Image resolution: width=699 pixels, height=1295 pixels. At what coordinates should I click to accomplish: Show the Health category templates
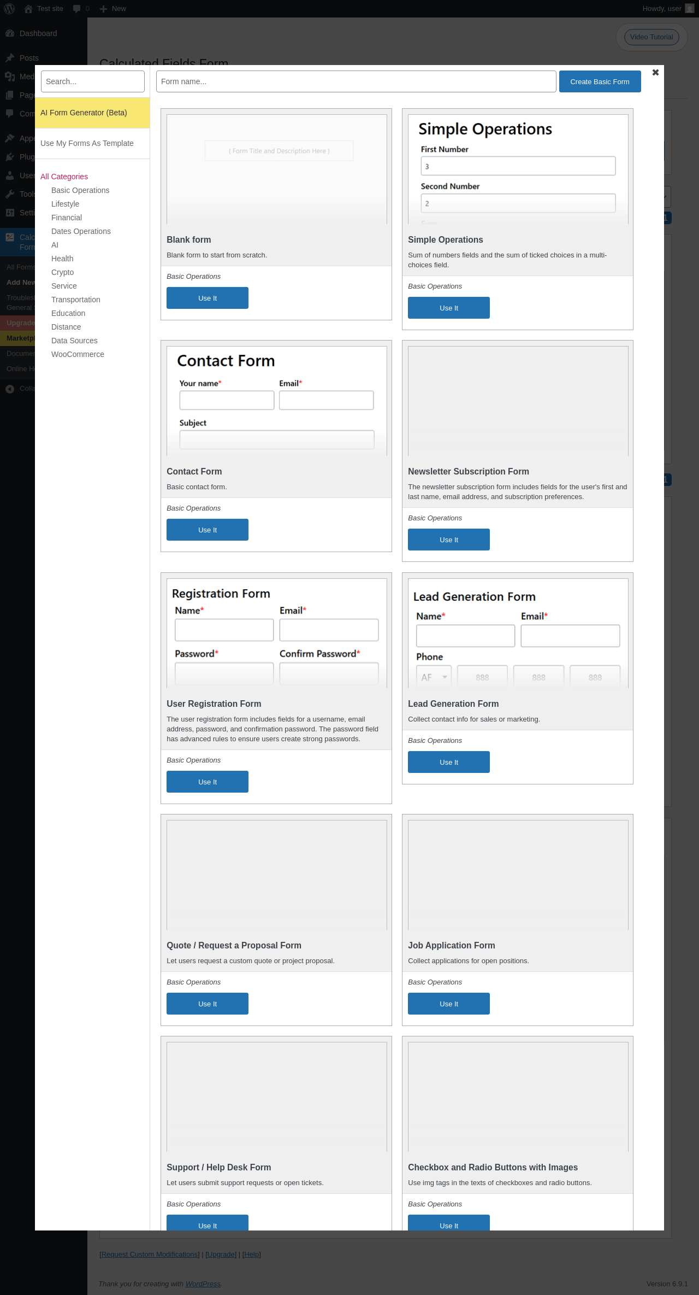pos(62,259)
